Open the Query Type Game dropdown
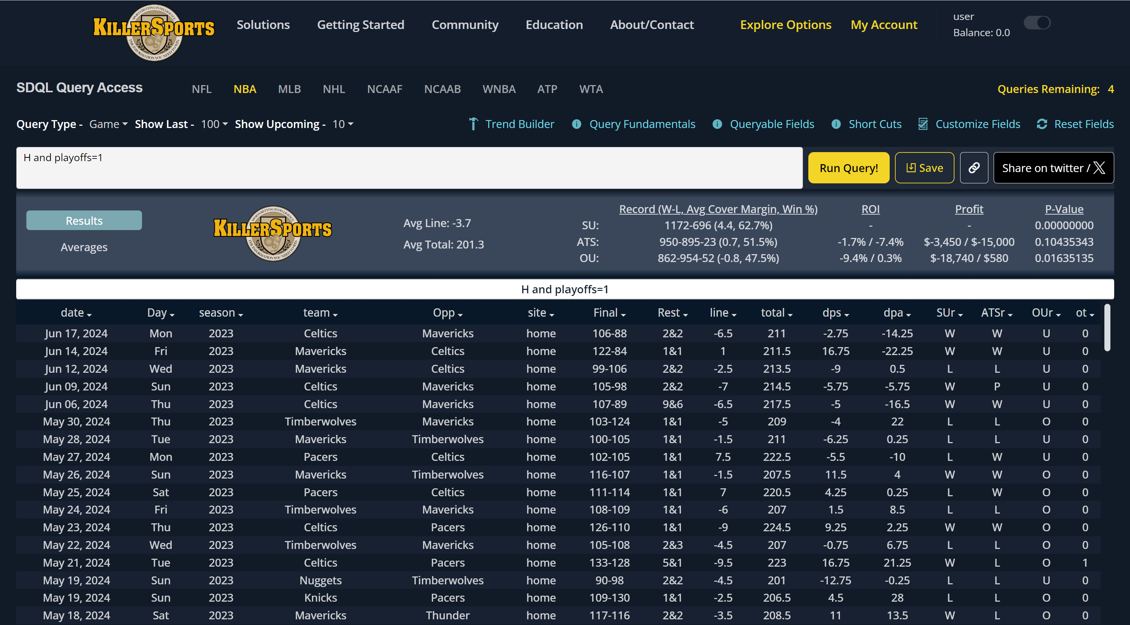The height and width of the screenshot is (625, 1130). point(108,124)
